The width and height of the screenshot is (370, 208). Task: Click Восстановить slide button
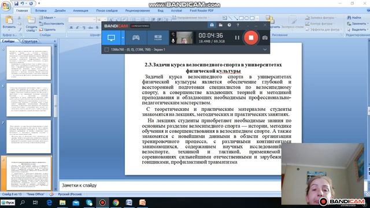(x=51, y=24)
